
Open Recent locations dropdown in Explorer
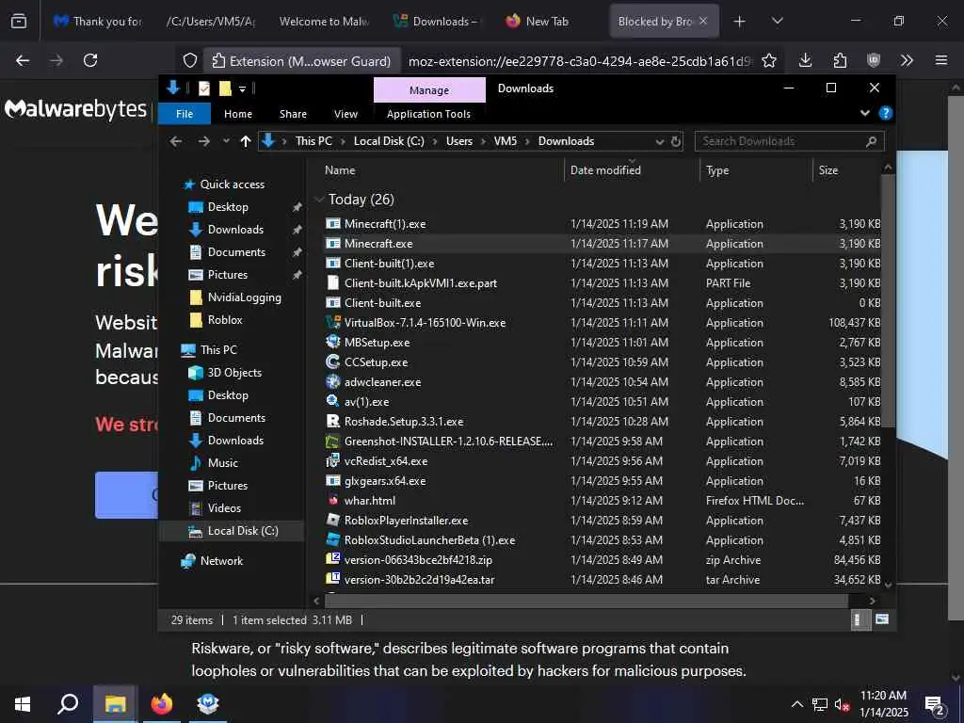(226, 141)
